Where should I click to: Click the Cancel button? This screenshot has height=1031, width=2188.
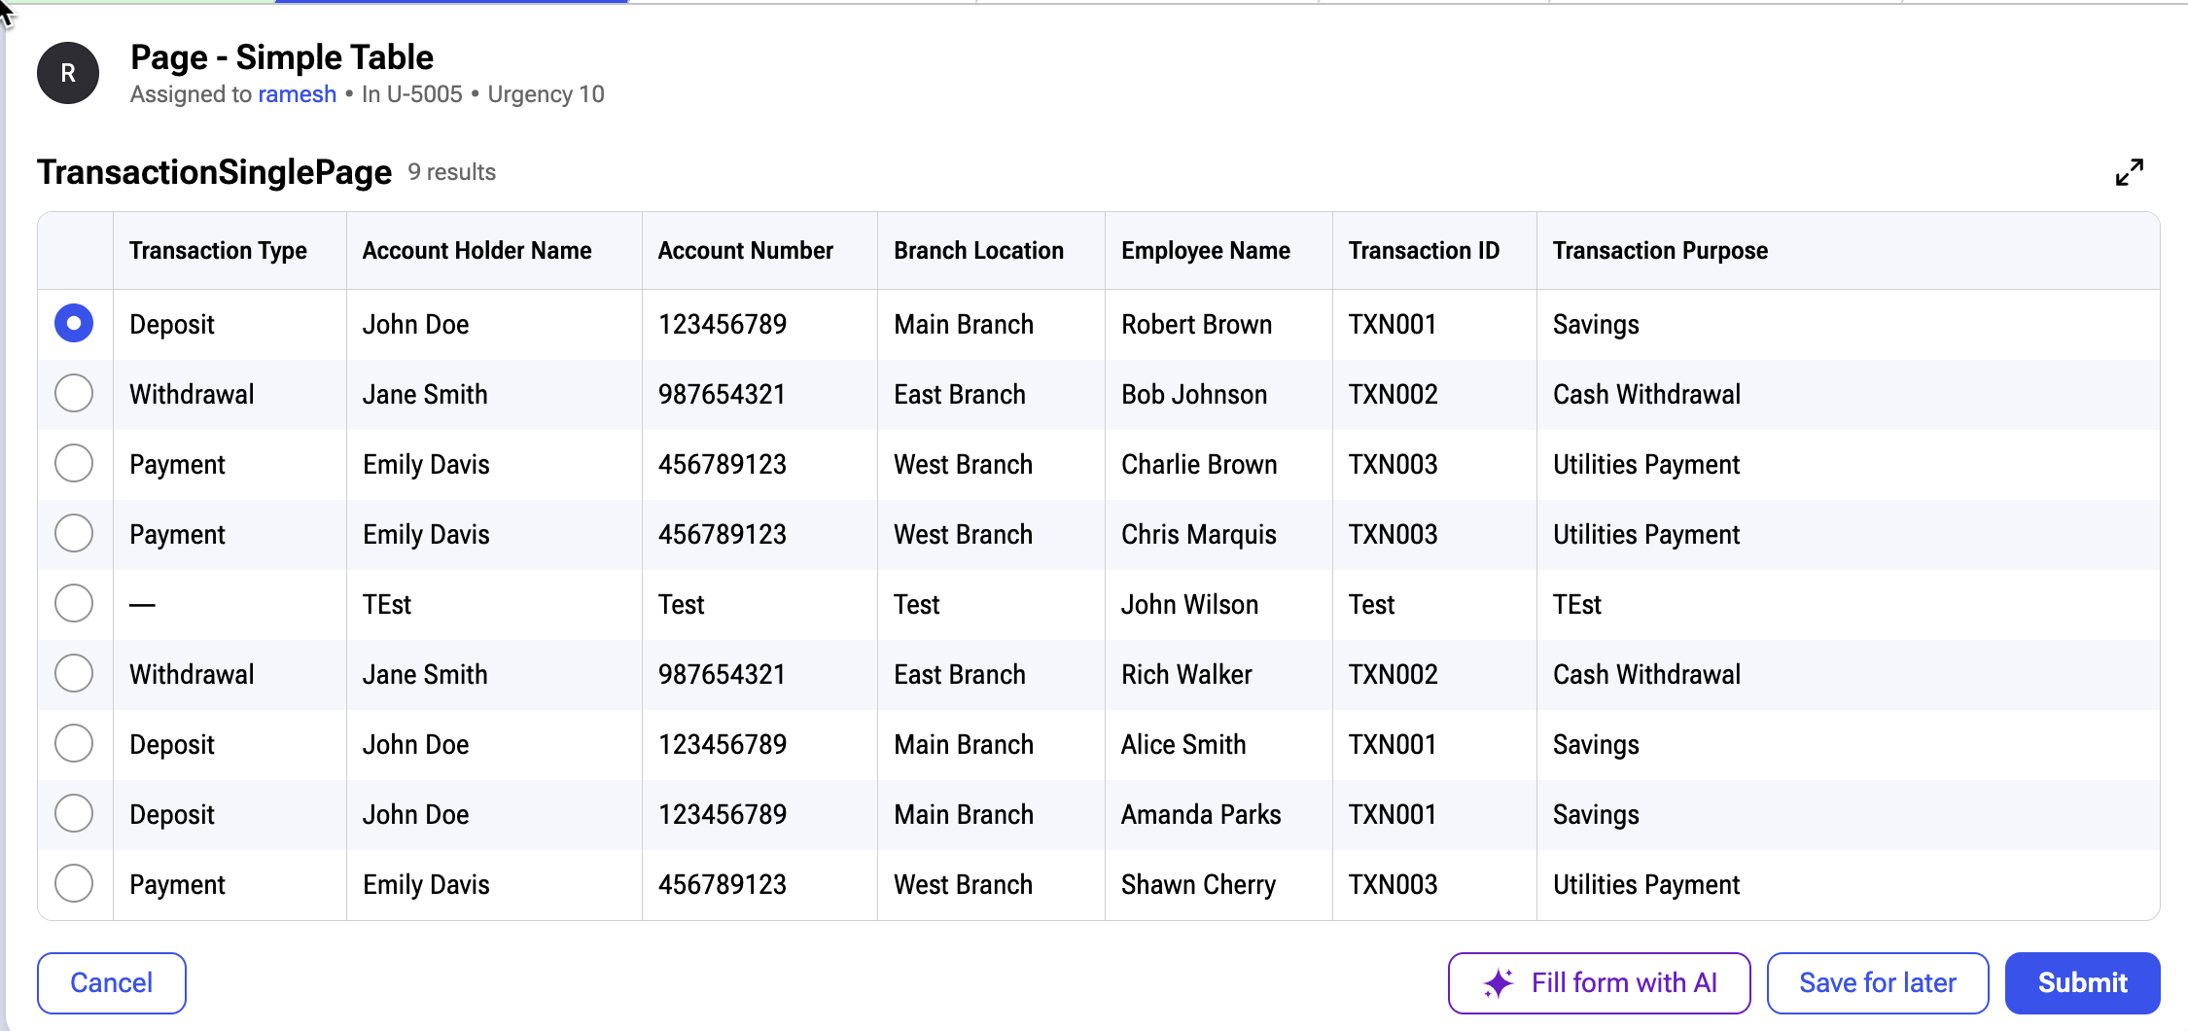tap(112, 983)
